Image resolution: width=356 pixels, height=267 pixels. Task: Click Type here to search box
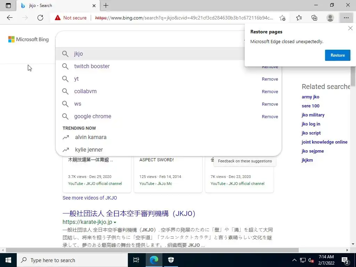[72, 260]
